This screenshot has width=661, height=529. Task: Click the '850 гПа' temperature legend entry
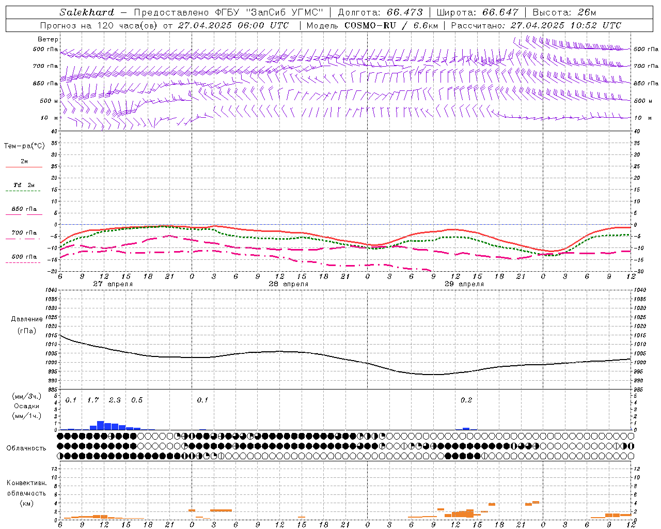(24, 209)
